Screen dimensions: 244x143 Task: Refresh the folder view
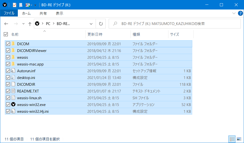[x=101, y=24]
